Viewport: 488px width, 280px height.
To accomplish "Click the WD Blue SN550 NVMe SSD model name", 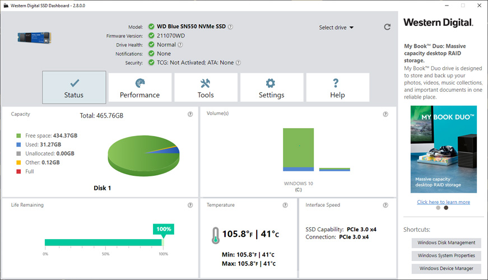I will tap(191, 26).
